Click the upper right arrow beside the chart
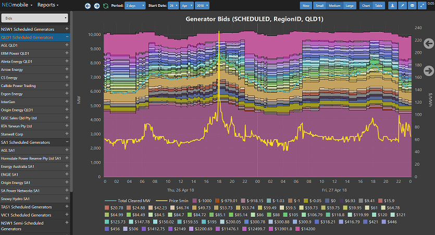 [429, 43]
